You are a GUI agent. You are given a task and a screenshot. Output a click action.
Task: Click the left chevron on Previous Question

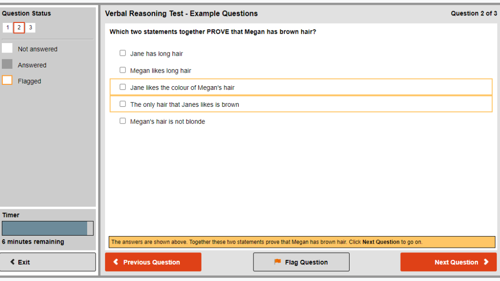pos(116,262)
